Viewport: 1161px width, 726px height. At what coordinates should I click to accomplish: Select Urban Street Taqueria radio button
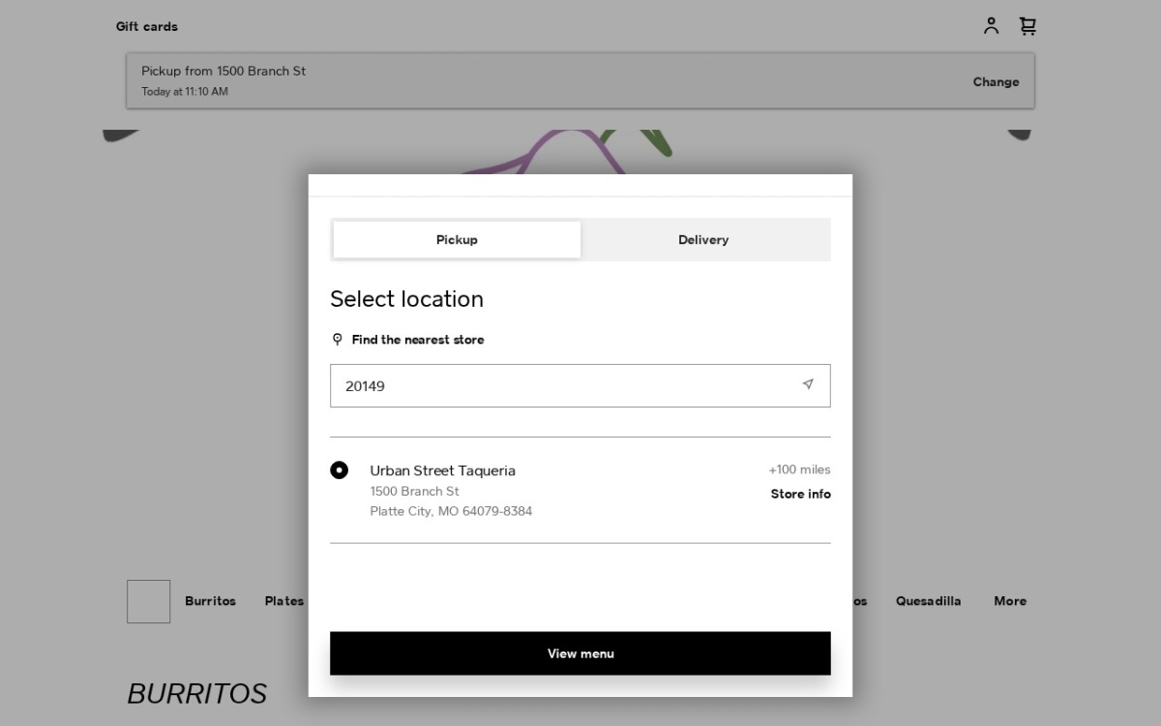point(339,469)
